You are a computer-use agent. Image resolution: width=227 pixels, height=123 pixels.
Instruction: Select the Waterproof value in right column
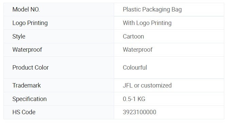[138, 50]
